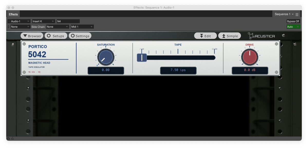
Task: Open the Audio-1 track dropdown
Action: pos(19,21)
